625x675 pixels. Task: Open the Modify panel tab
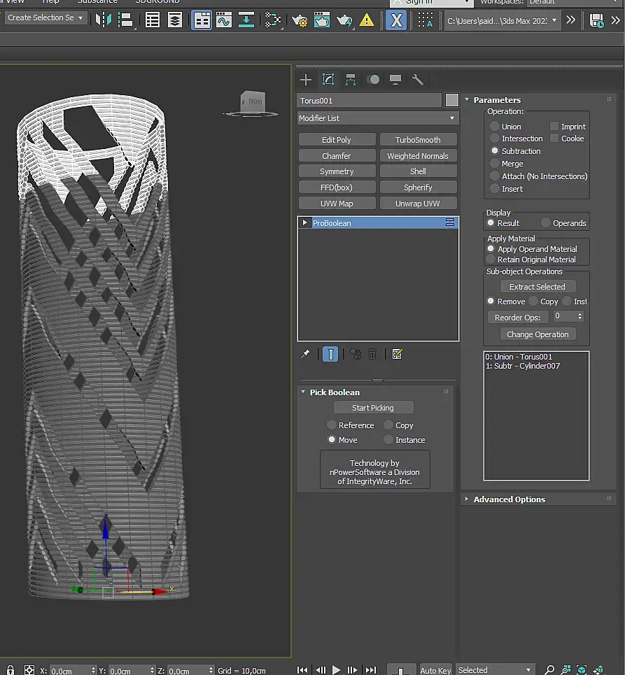tap(328, 80)
